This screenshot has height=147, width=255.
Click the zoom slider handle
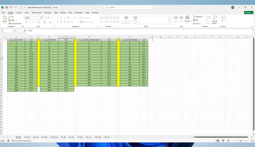point(240,141)
